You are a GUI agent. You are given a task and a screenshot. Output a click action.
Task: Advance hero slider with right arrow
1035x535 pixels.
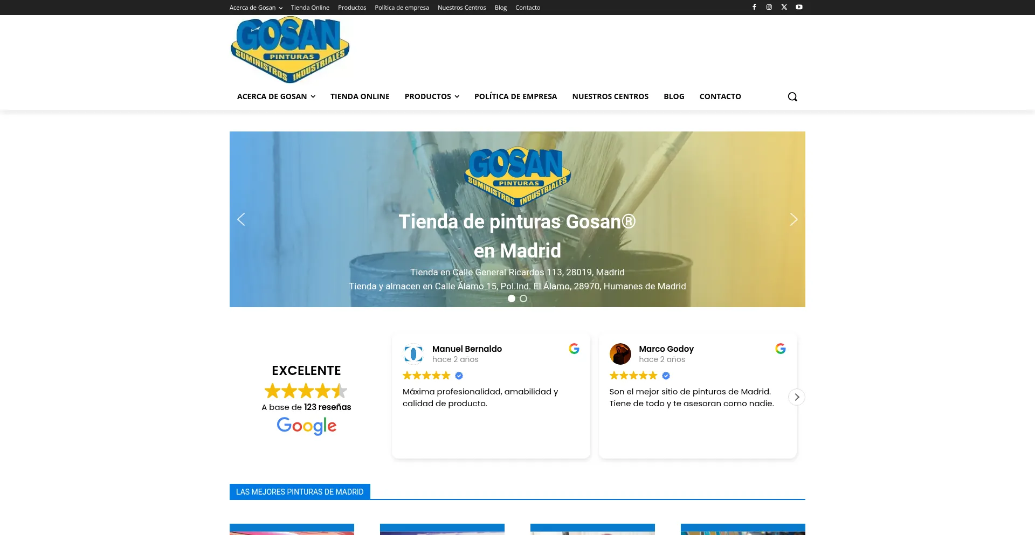tap(793, 219)
